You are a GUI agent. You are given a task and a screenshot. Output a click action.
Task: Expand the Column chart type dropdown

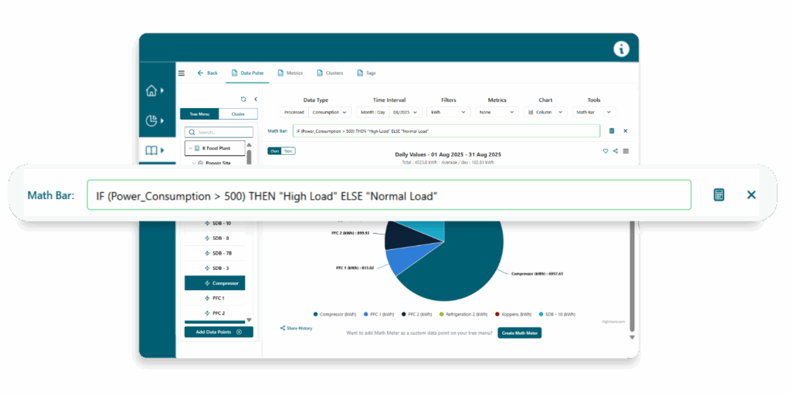545,112
